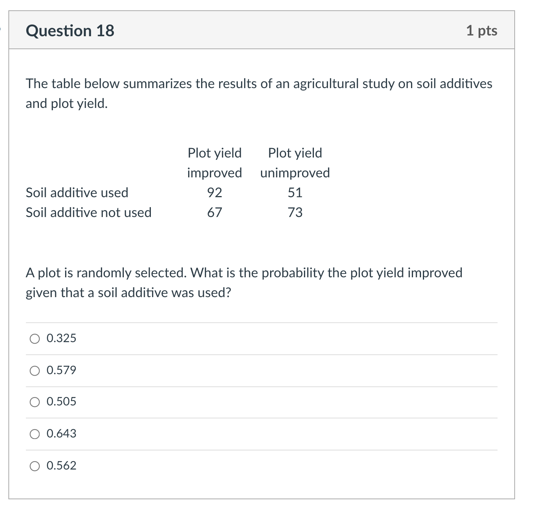Click the Plot yield unimproved column header
Screen dimensions: 536x505
[x=294, y=163]
